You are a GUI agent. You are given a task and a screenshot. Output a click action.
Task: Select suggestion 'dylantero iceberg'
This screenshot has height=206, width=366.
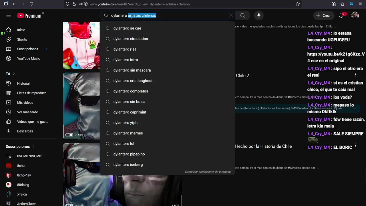coord(167,165)
